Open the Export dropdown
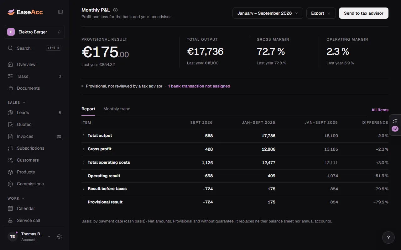 tap(321, 13)
